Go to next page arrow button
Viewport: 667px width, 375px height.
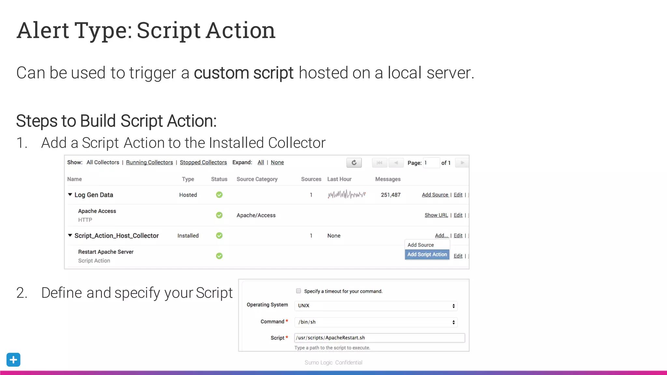[462, 162]
